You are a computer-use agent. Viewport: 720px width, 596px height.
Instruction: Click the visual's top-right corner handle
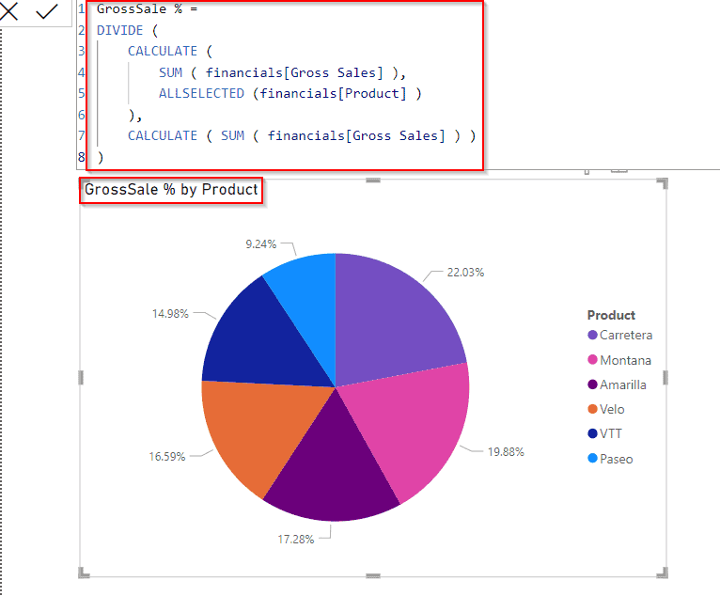pyautogui.click(x=663, y=183)
